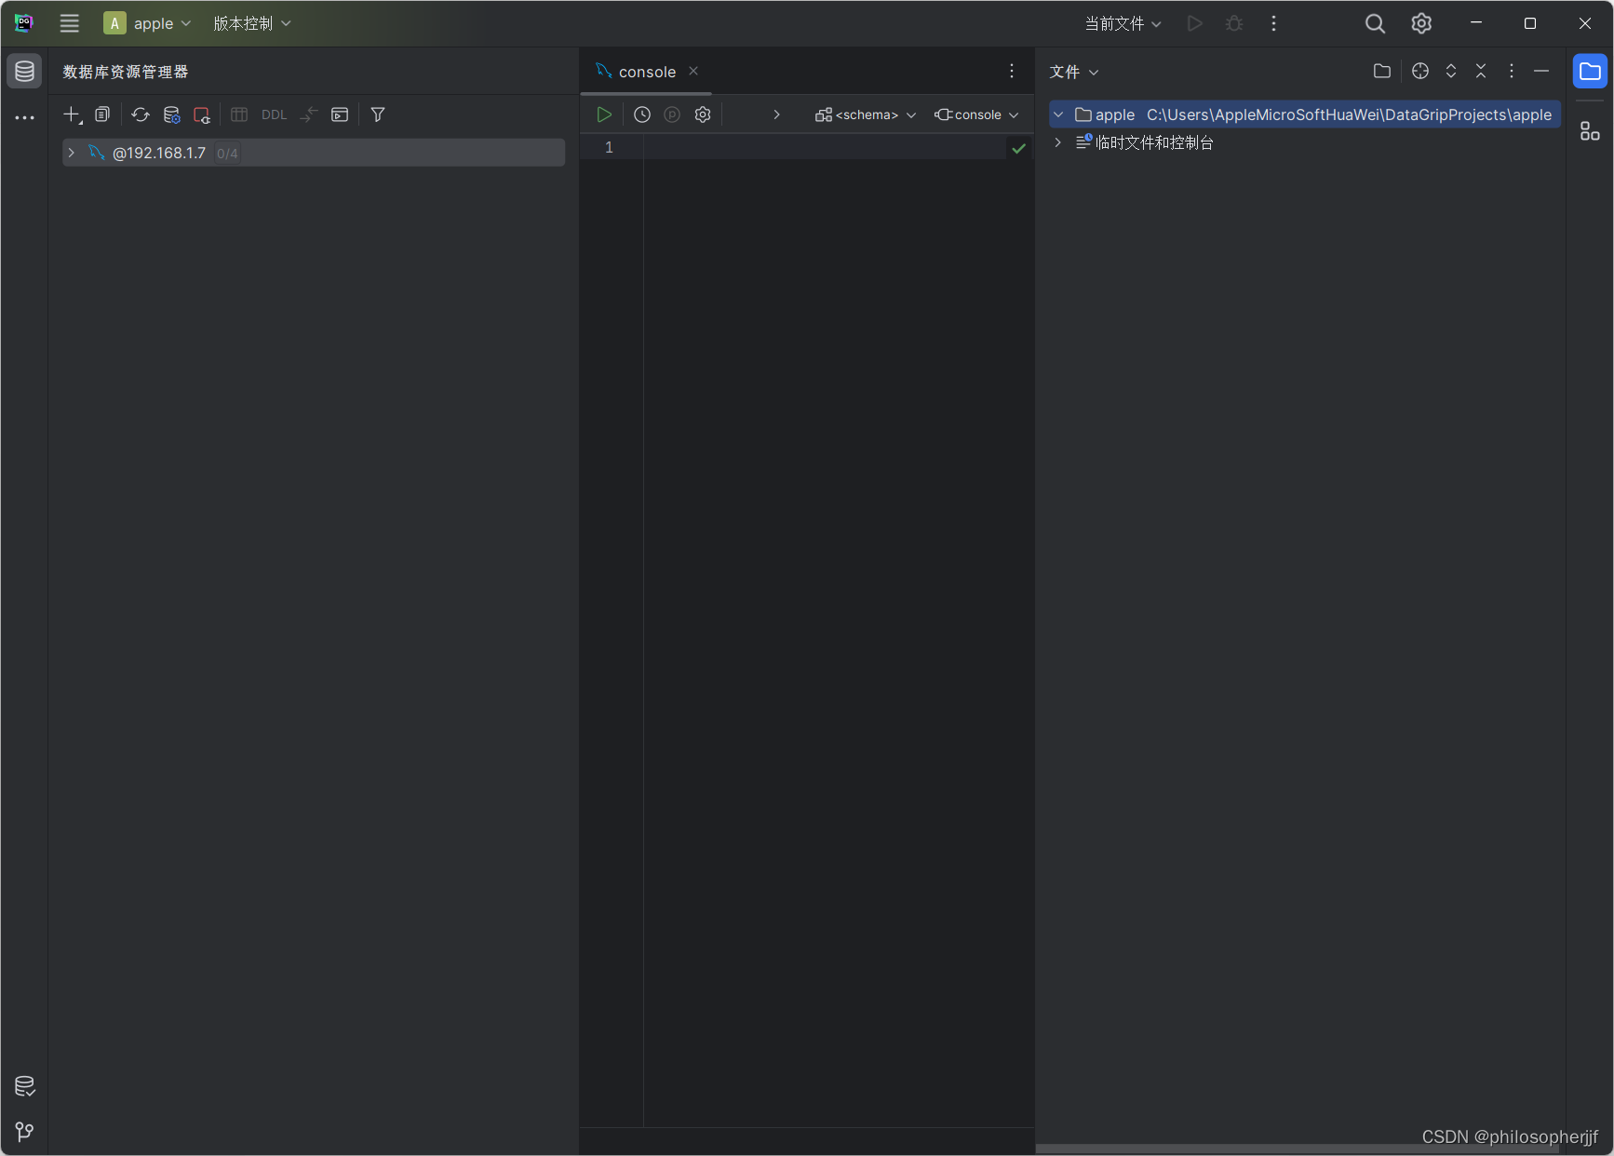The height and width of the screenshot is (1156, 1614).
Task: Click the jump to source arrows icon
Action: [x=309, y=114]
